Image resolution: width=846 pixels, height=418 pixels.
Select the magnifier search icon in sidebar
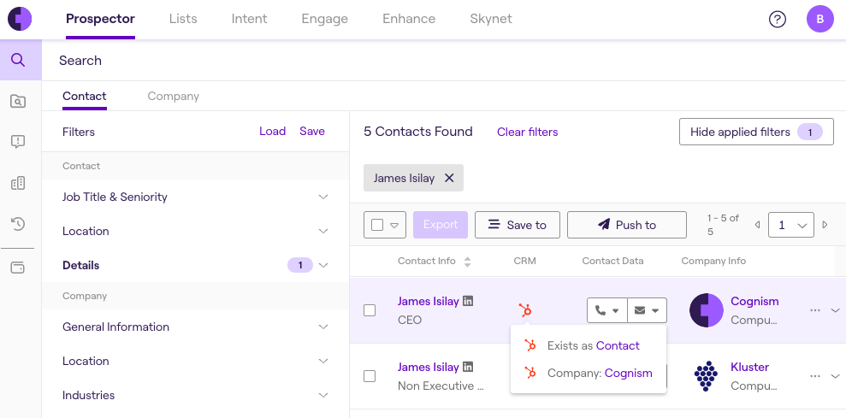(x=18, y=60)
